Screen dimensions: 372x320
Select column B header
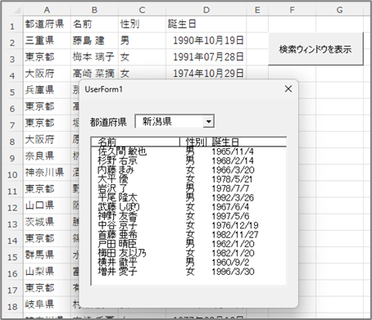coord(94,10)
